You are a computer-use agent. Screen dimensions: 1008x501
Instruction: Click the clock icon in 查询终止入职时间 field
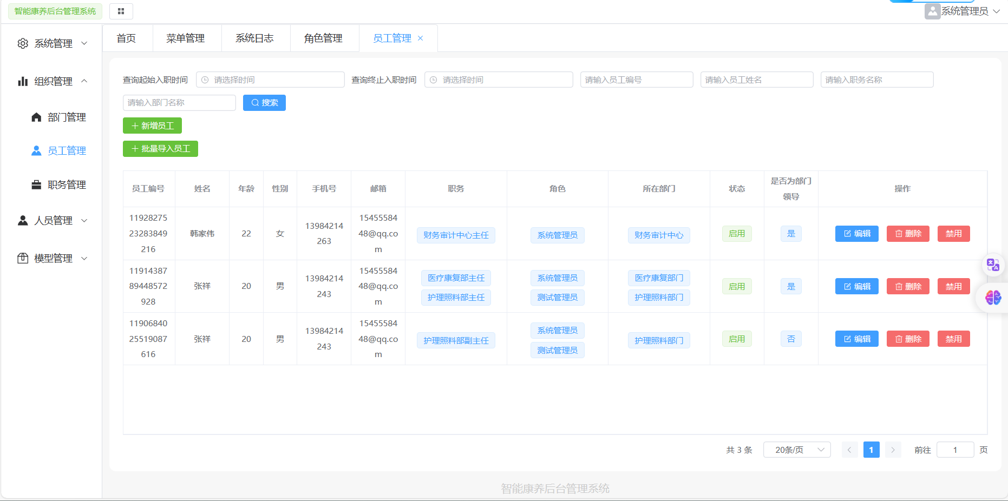[434, 80]
